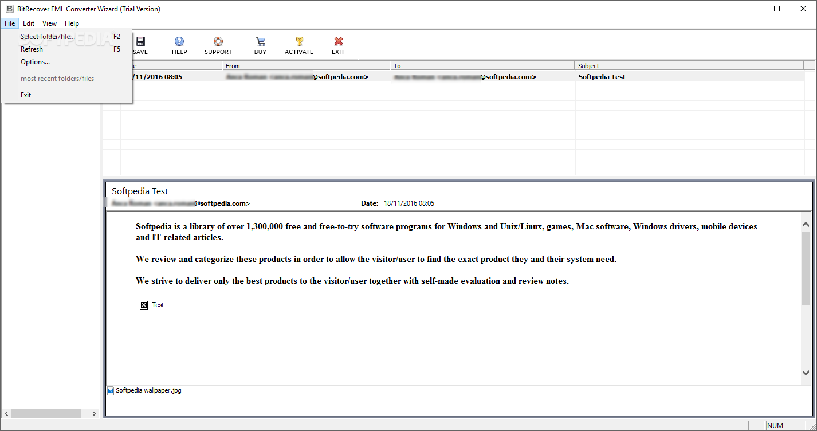The height and width of the screenshot is (431, 817).
Task: Click the Activate key icon
Action: (x=299, y=41)
